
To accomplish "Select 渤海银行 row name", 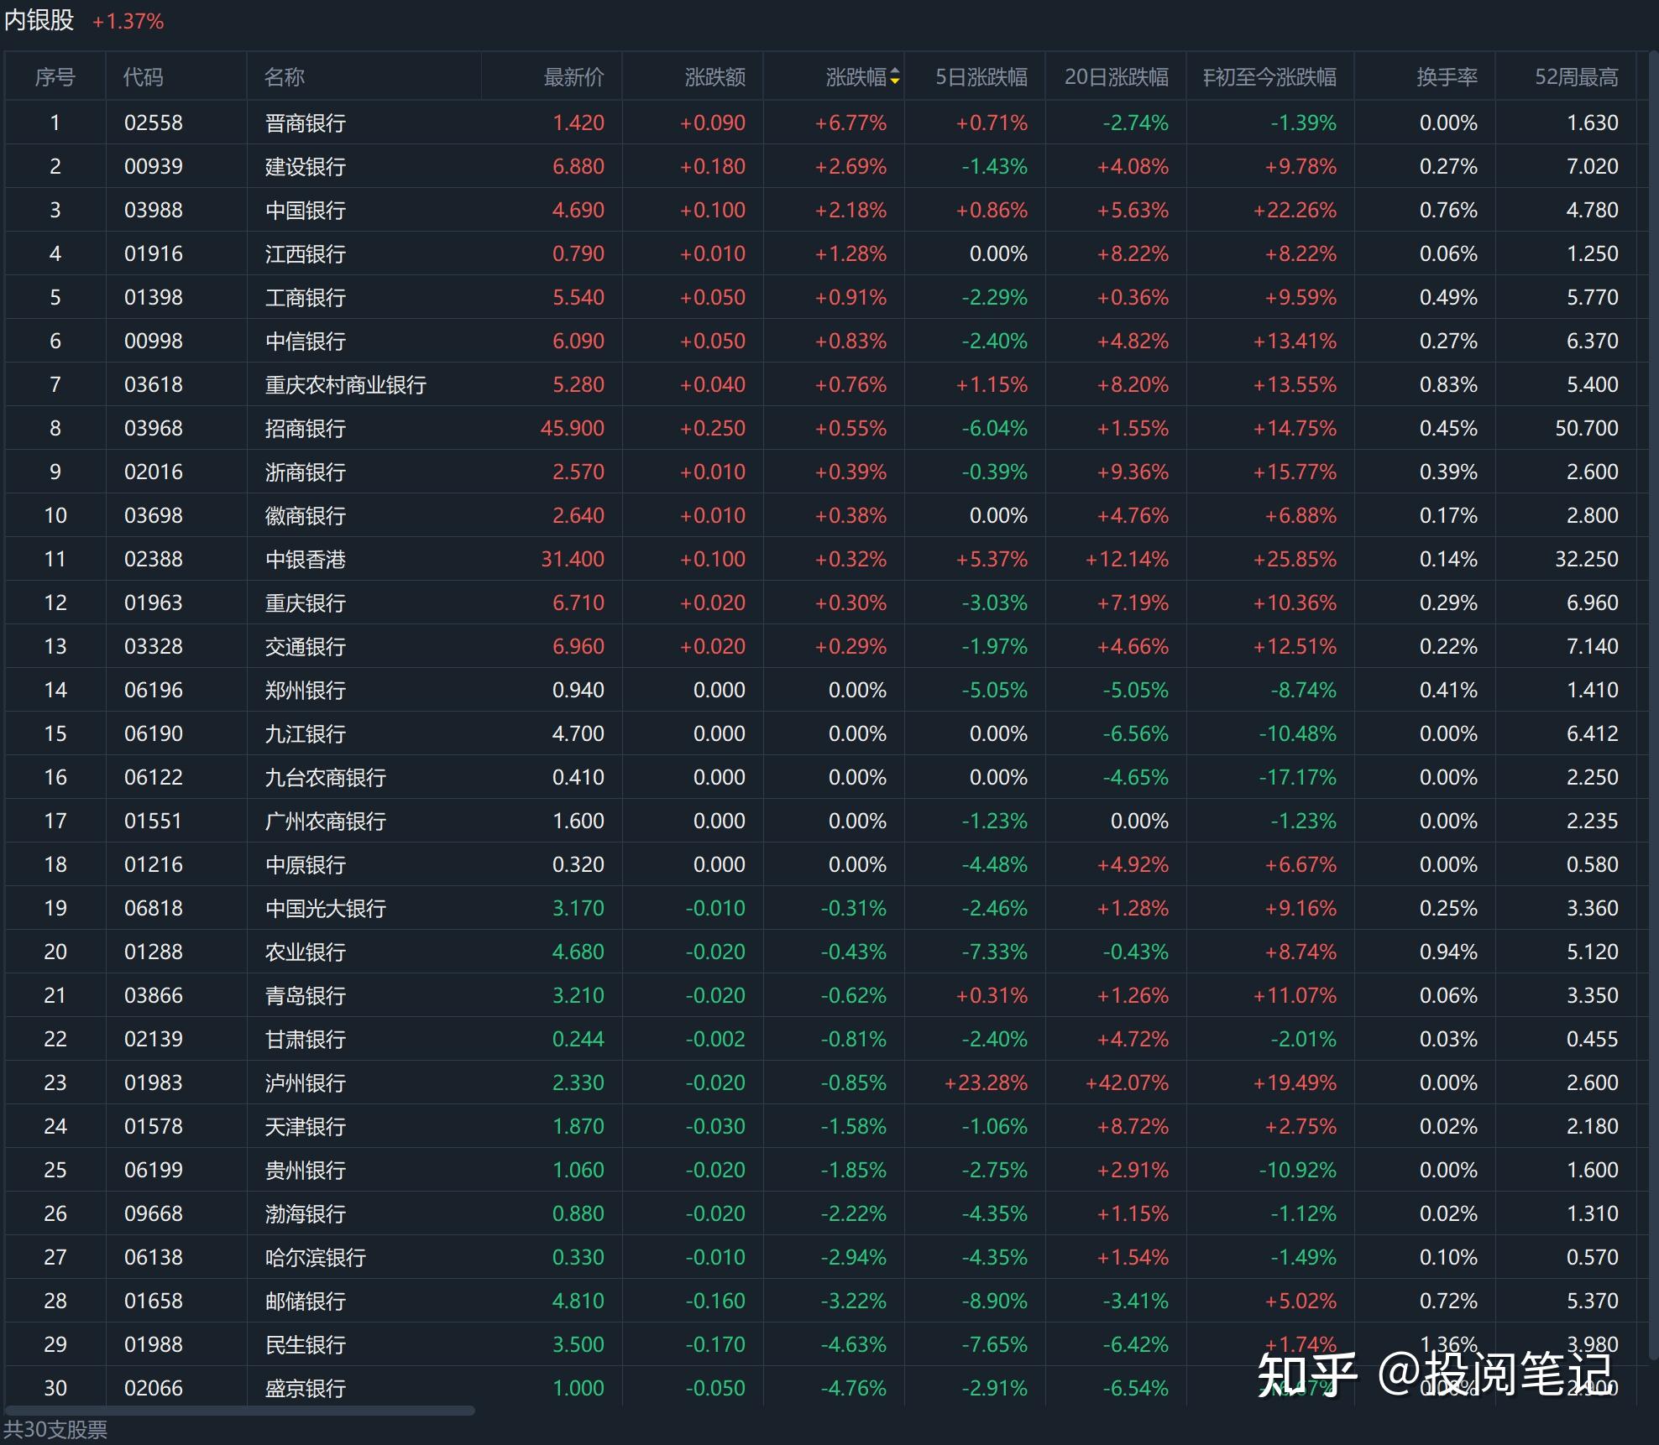I will click(306, 1214).
